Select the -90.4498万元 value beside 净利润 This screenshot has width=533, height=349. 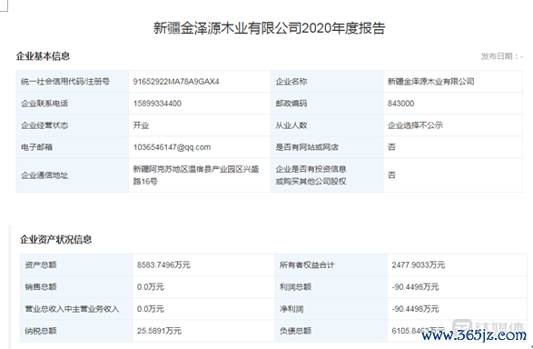(x=415, y=309)
